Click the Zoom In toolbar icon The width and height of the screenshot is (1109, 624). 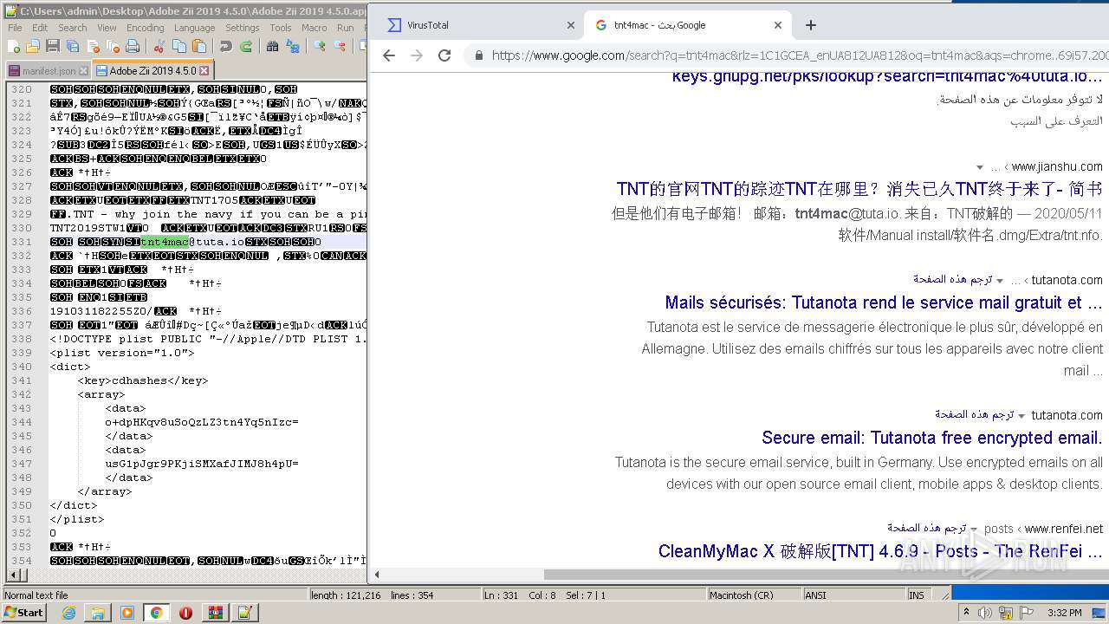(x=321, y=46)
